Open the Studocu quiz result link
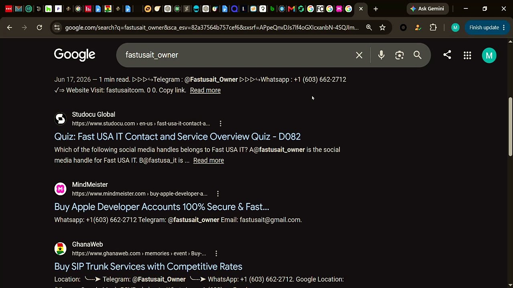The width and height of the screenshot is (513, 288). tap(178, 137)
